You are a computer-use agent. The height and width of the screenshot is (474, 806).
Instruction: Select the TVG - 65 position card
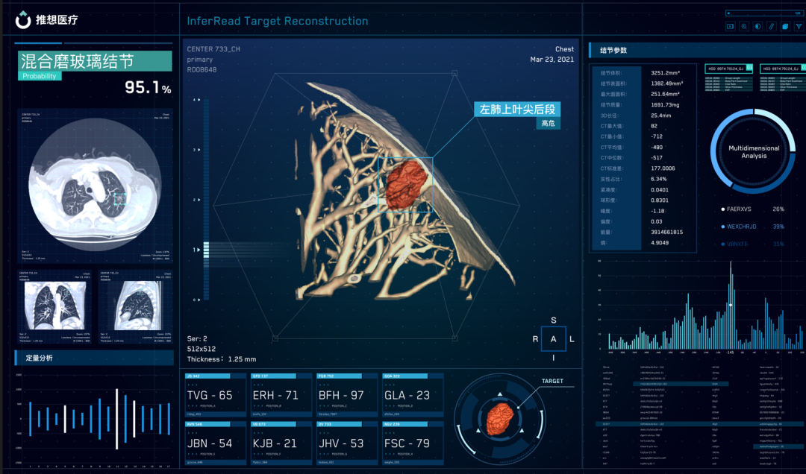[x=215, y=396]
